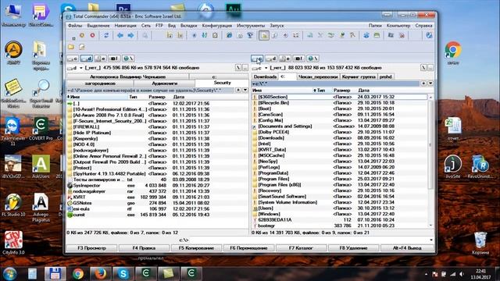Click the magnifier search icon in toolbar
500x281 pixels.
pos(145,35)
